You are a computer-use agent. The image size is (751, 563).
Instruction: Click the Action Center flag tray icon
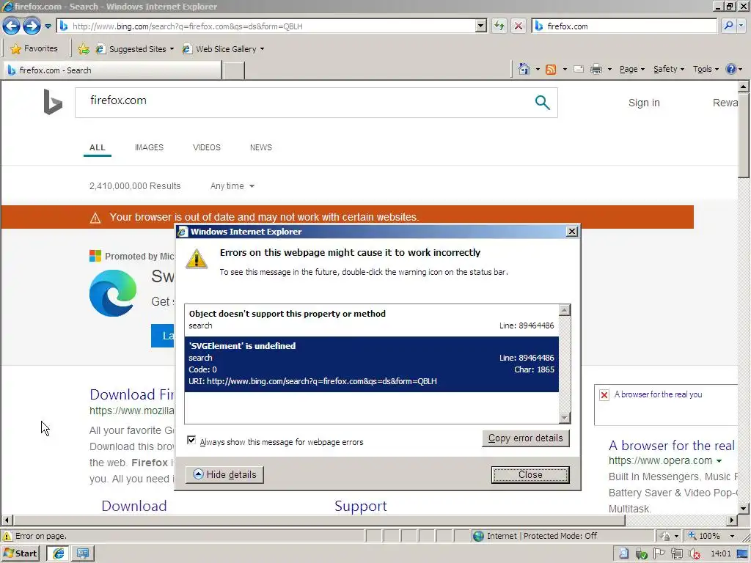click(x=659, y=553)
